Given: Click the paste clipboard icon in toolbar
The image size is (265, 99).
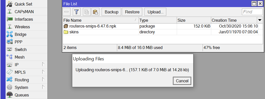Looking at the screenshot, I should pyautogui.click(x=96, y=12).
